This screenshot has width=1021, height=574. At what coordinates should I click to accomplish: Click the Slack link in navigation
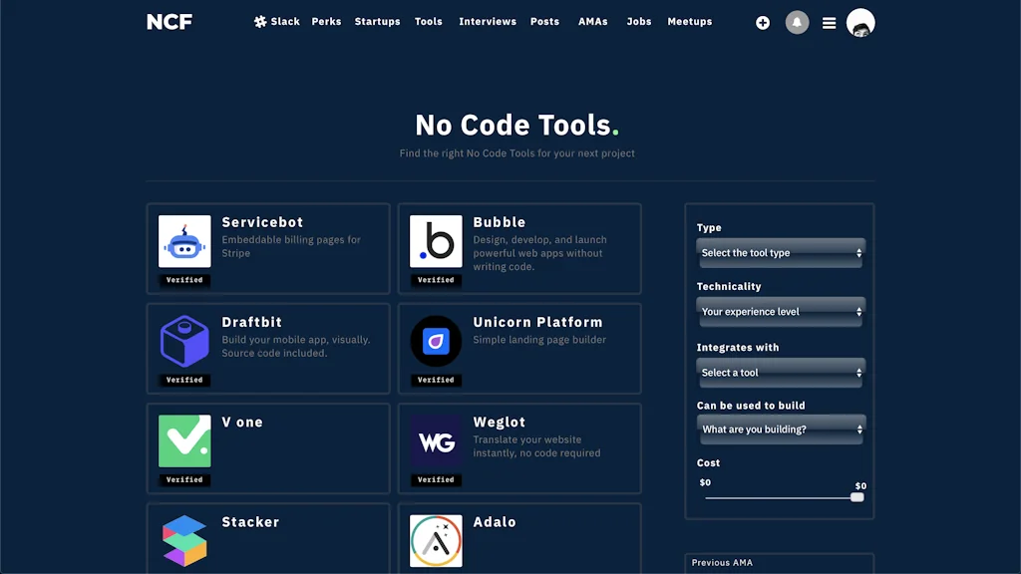282,21
